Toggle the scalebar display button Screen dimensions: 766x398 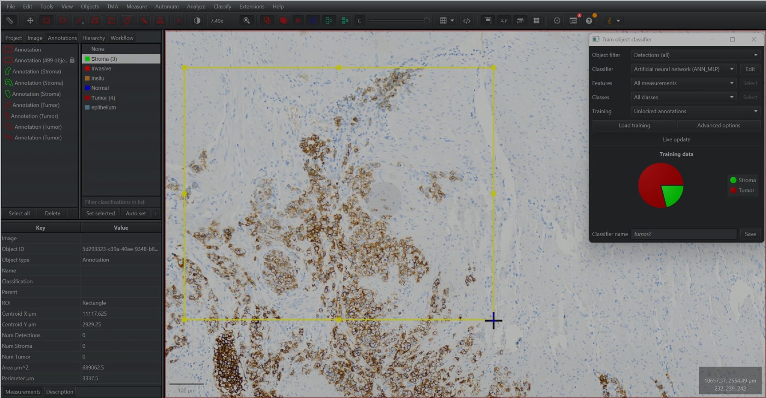(x=520, y=21)
